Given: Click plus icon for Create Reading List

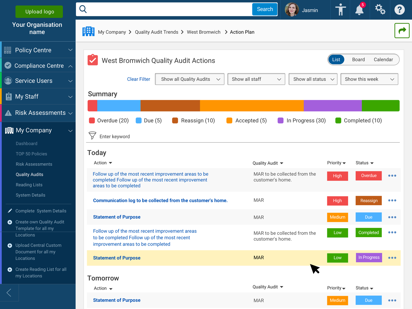Looking at the screenshot, I should click(10, 270).
